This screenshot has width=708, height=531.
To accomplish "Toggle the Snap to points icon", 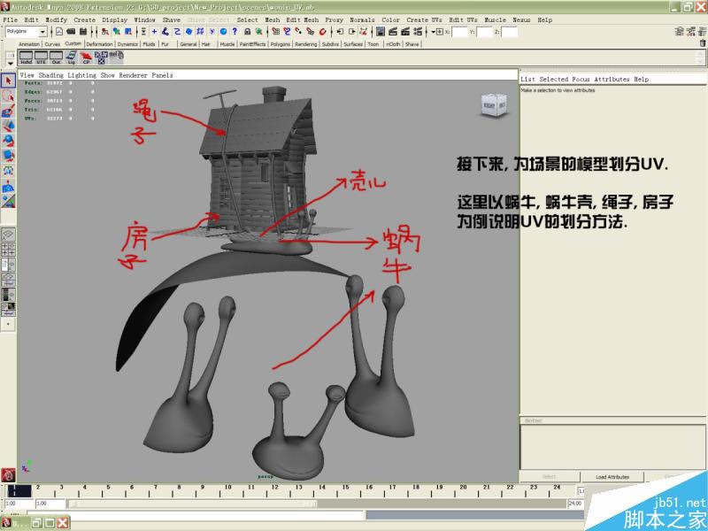I will click(299, 32).
